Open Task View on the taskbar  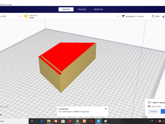pos(32,121)
